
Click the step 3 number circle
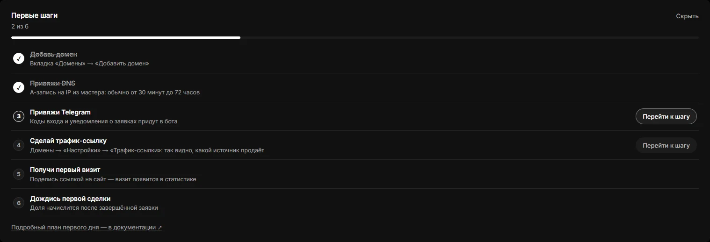[x=19, y=116]
